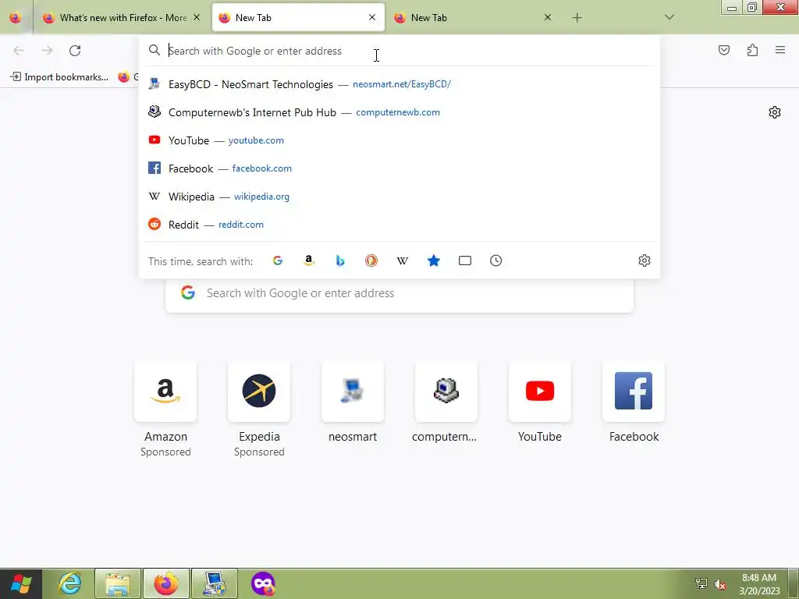Screen dimensions: 799x599
Task: Open the Reddit suggestion row
Action: click(399, 224)
